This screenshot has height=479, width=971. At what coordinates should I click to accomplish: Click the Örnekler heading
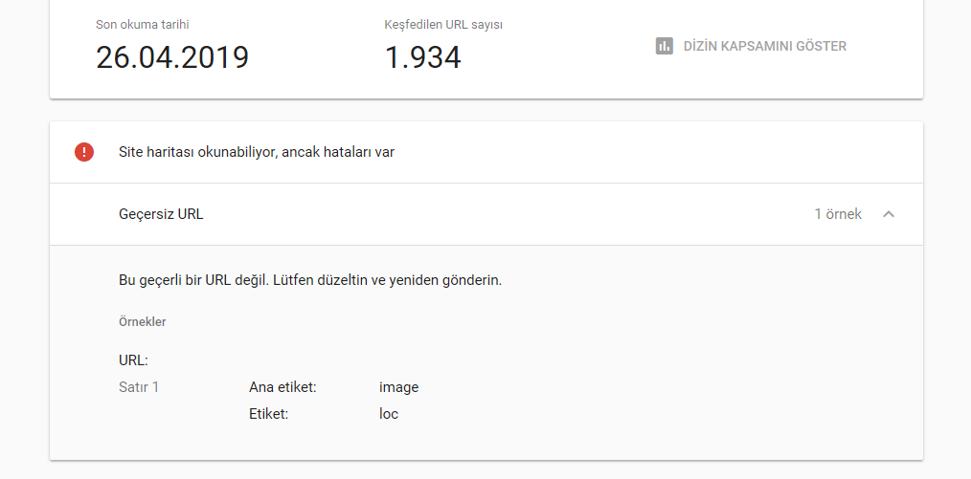[143, 322]
